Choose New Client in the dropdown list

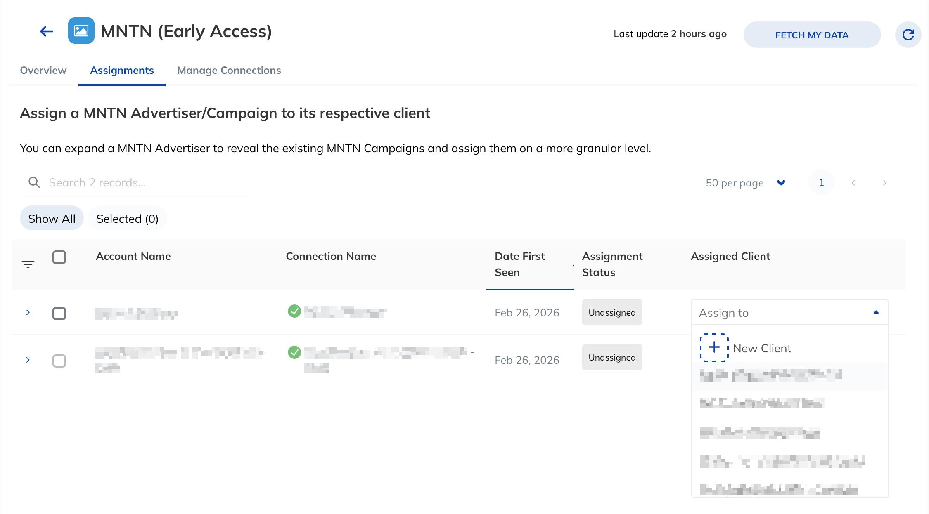pos(789,348)
